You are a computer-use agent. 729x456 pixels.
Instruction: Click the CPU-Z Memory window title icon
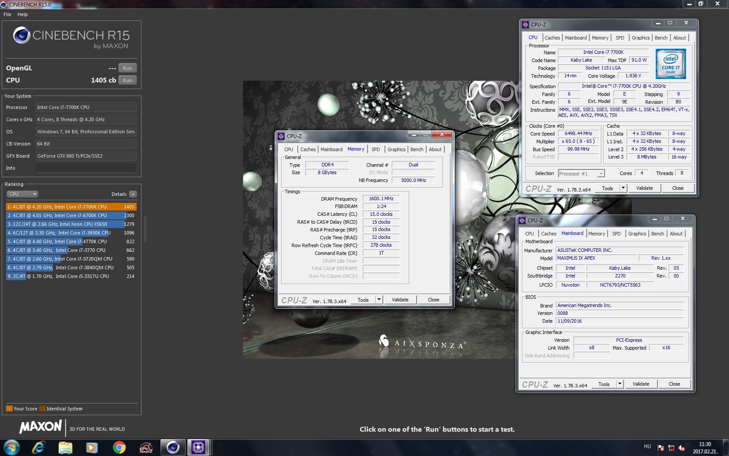[x=281, y=136]
